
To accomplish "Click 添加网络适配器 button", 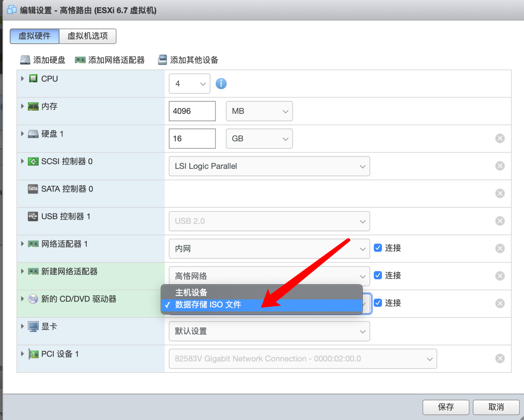I will point(110,60).
